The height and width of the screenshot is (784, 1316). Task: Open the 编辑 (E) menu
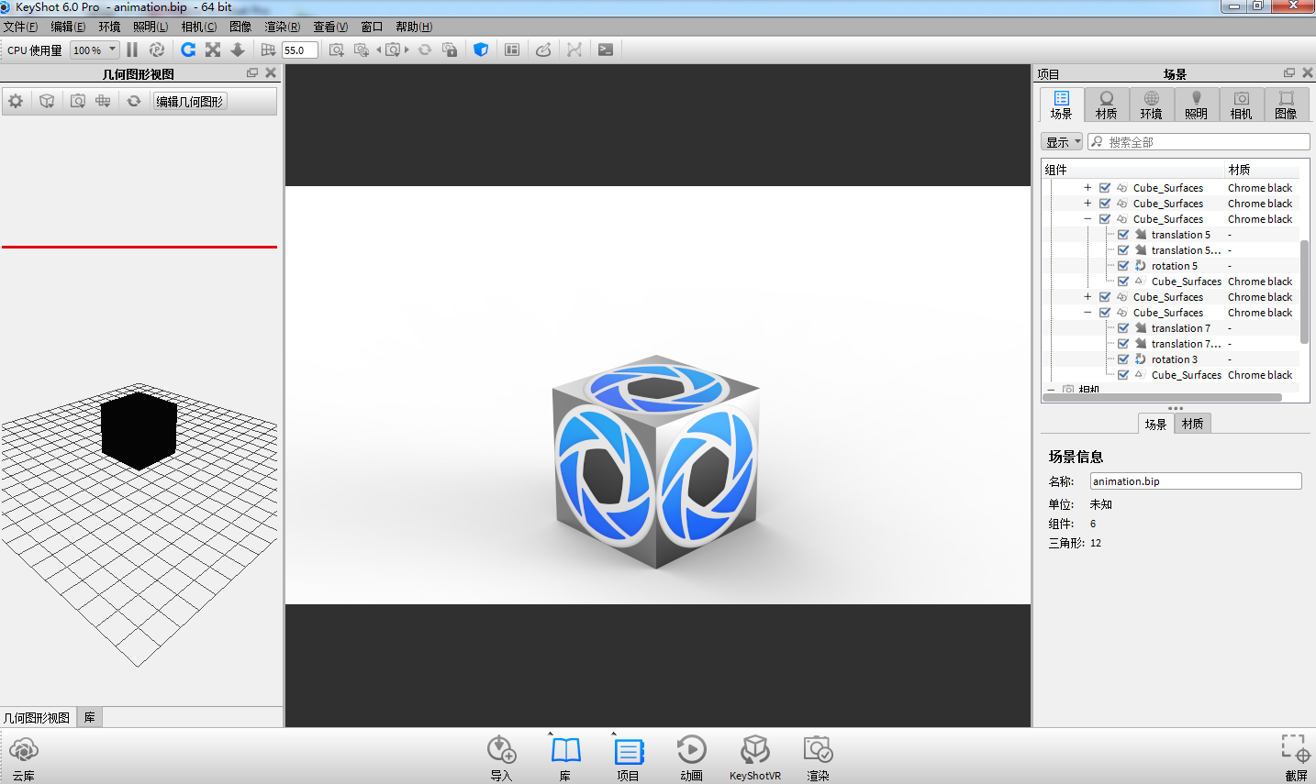[x=68, y=27]
